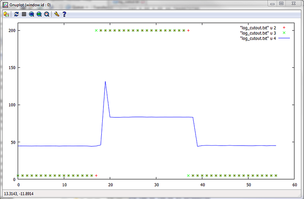Click the y-axis label 200
304x199 pixels.
12,31
